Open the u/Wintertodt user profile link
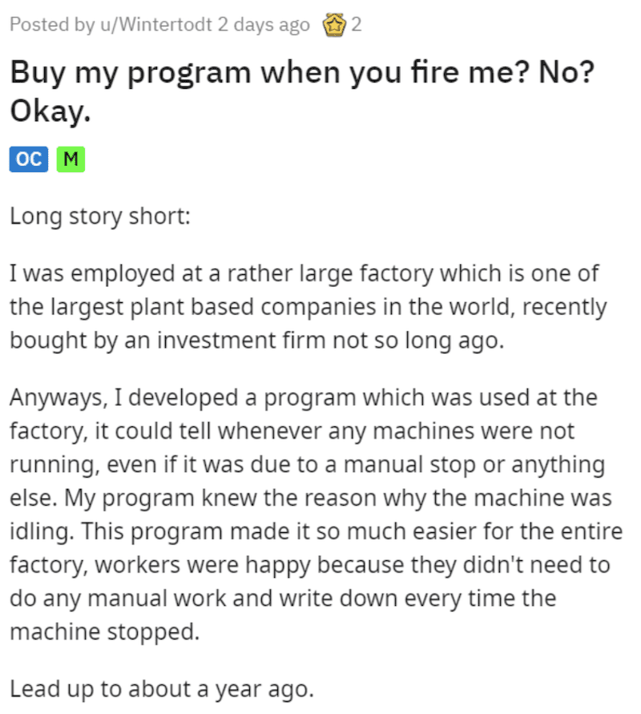This screenshot has width=641, height=714. (x=156, y=25)
